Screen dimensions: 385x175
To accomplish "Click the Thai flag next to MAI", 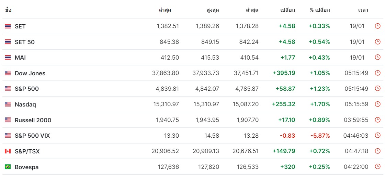I will point(8,58).
